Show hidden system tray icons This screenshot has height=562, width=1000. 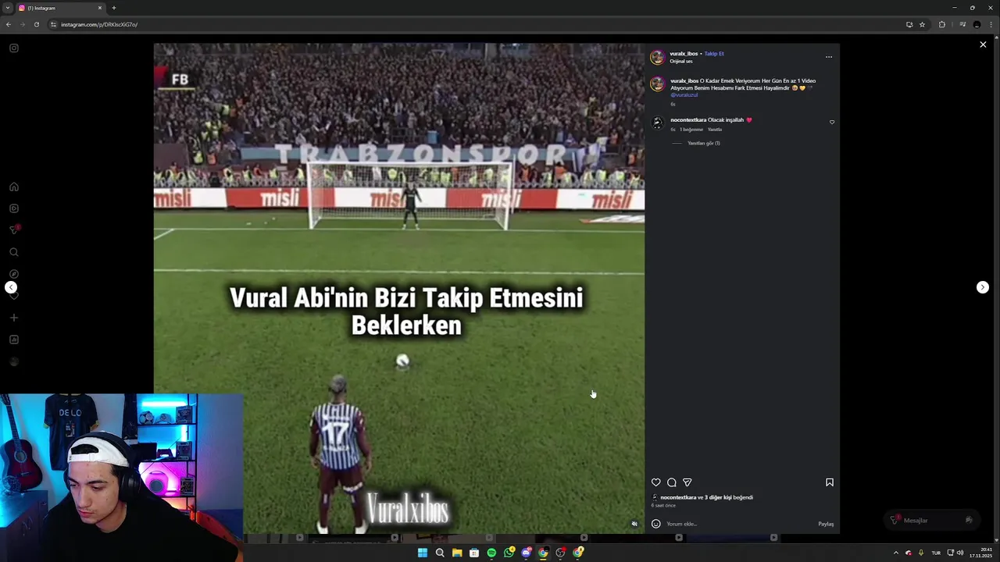point(895,553)
